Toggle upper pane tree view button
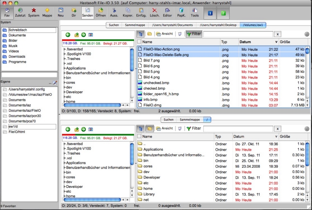Screen dimensions: 312x210 point(141,34)
